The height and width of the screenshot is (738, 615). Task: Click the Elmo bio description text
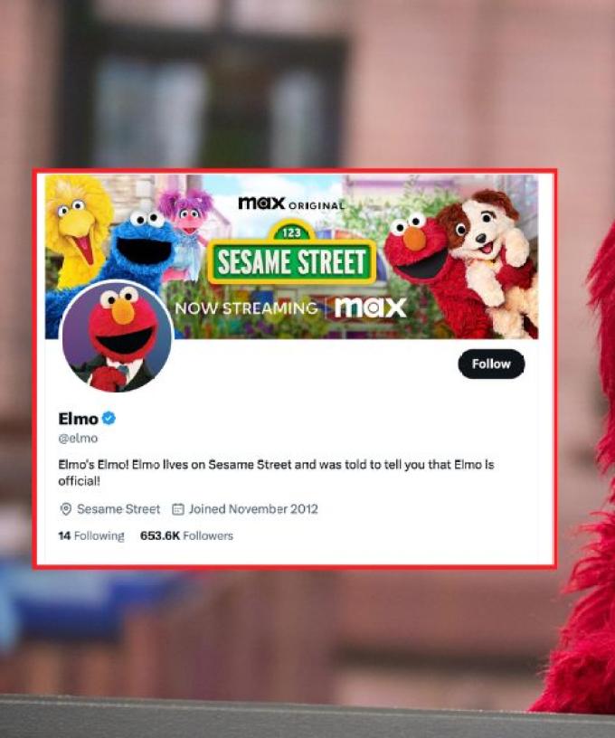pos(276,472)
